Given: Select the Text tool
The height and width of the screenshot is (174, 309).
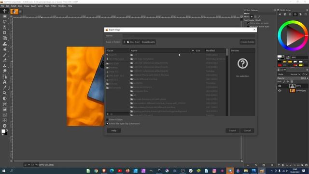Looking at the screenshot, I should [4, 82].
